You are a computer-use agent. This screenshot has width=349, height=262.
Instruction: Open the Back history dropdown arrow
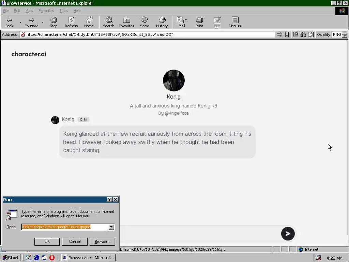(x=20, y=22)
